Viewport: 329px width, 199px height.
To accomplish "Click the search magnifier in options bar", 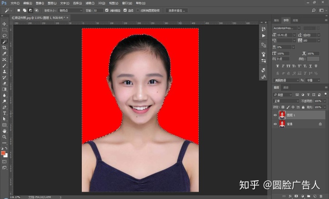I will [313, 11].
